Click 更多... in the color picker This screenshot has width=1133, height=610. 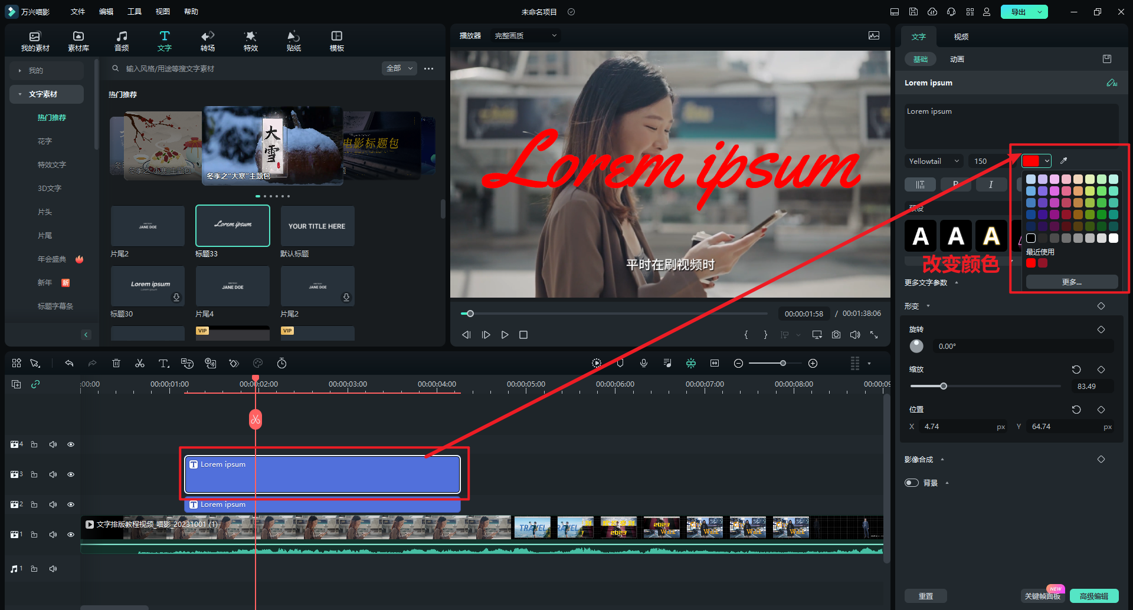[x=1072, y=282]
